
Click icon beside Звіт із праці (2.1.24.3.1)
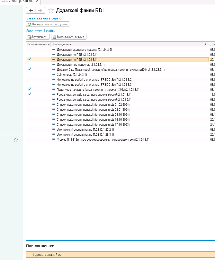[54, 74]
